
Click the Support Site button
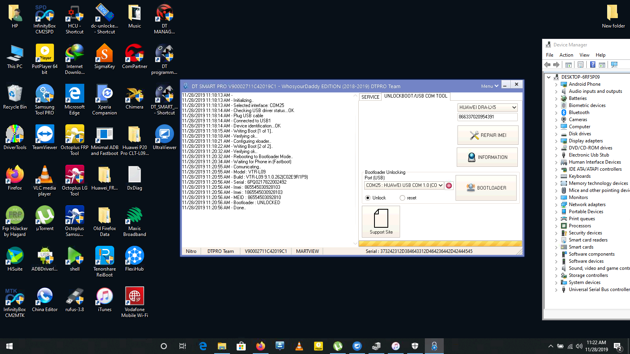(381, 222)
